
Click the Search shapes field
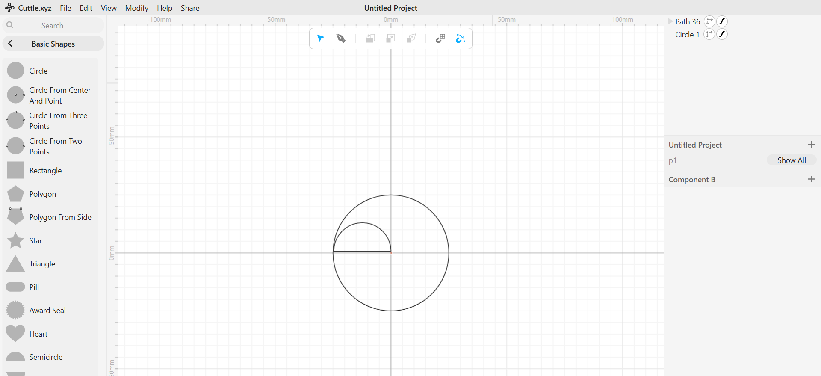pos(53,25)
